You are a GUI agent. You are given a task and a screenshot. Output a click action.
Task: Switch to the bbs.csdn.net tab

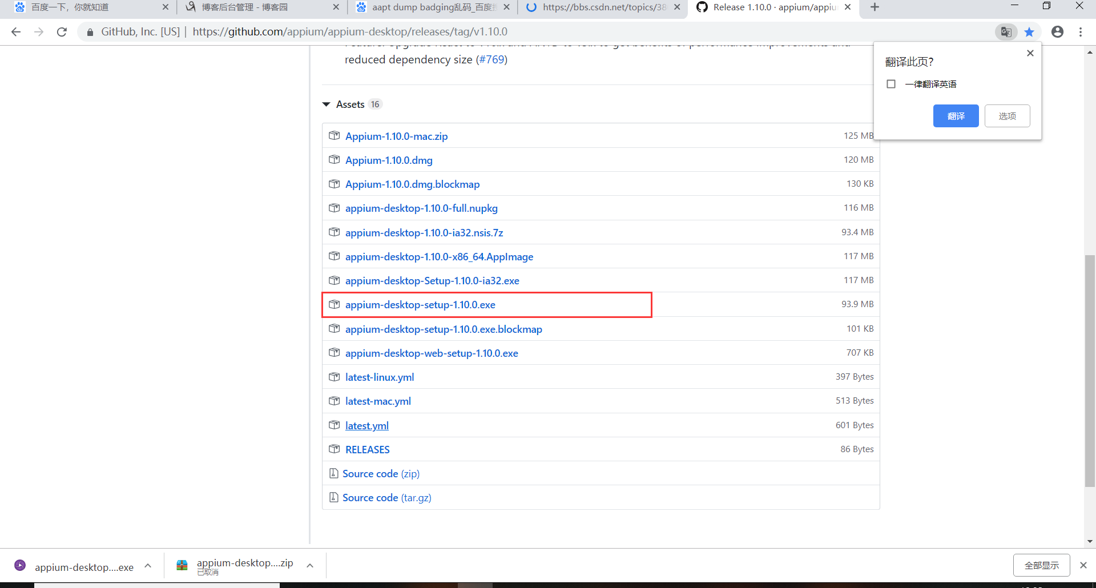point(603,7)
